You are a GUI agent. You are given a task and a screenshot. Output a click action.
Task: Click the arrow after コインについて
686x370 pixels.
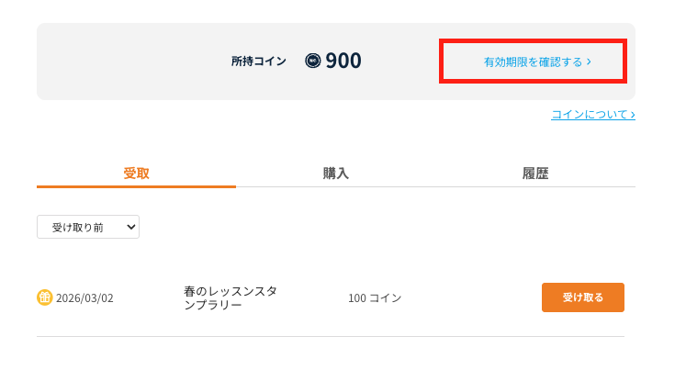click(632, 115)
